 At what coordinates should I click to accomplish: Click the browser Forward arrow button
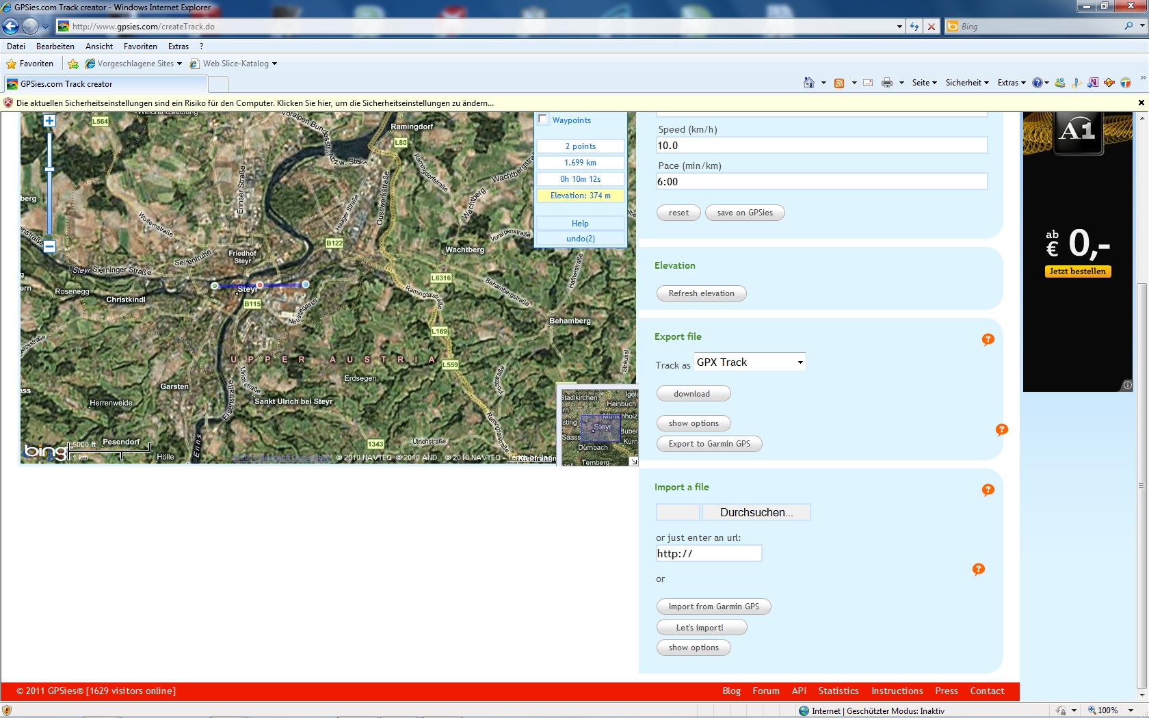tap(30, 27)
